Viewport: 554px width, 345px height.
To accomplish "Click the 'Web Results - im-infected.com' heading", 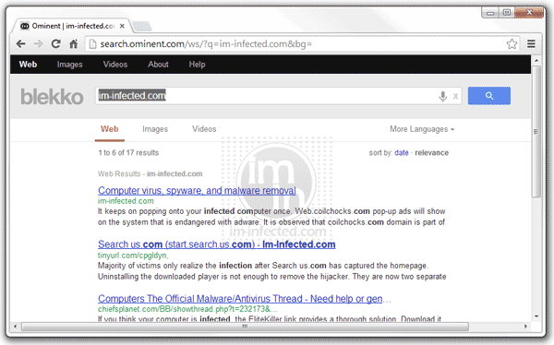I will coord(151,173).
